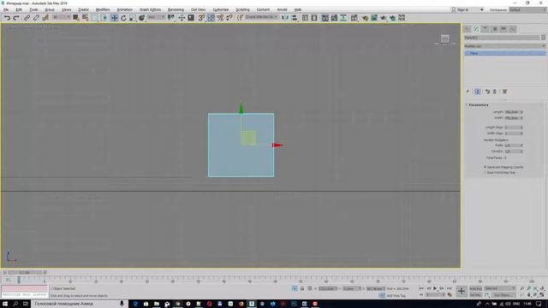The height and width of the screenshot is (308, 548).
Task: Open the Select by Name dialog
Action: tap(85, 18)
